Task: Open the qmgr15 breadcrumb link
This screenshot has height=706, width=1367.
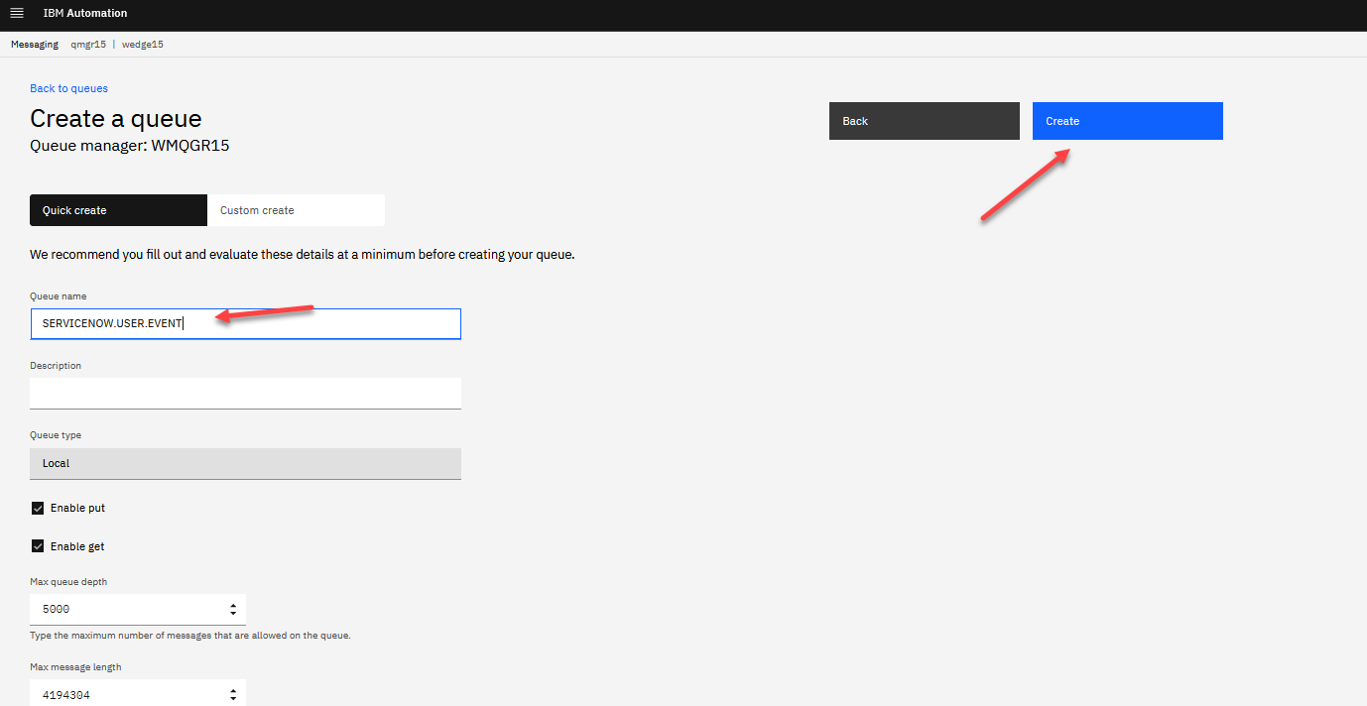Action: [x=88, y=45]
